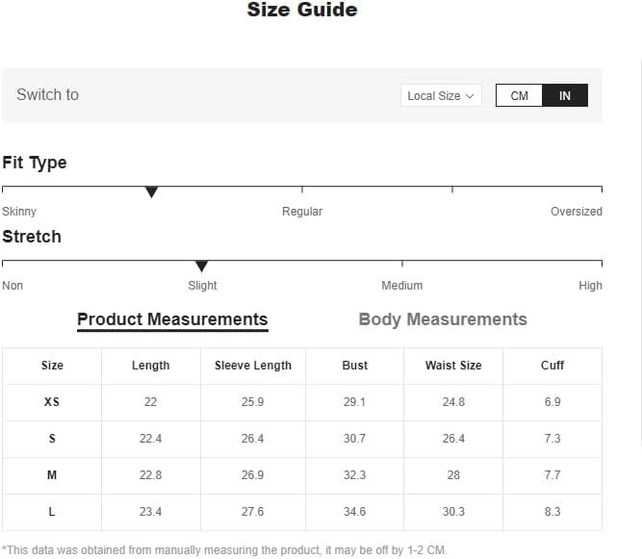Click the Cuff column header

pos(552,366)
